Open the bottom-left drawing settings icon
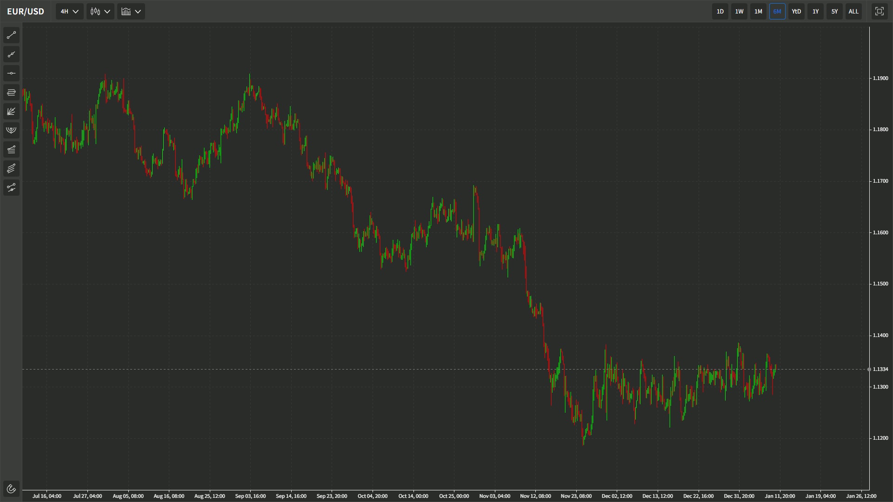 pos(11,489)
